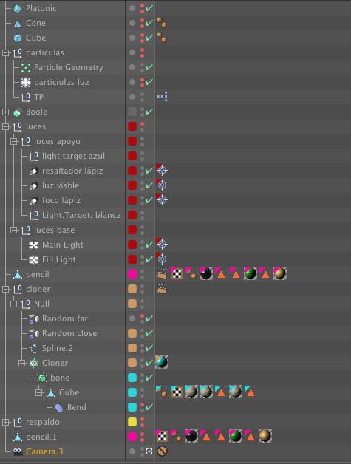This screenshot has width=351, height=464.
Task: Select the Random far effector
Action: 65,318
